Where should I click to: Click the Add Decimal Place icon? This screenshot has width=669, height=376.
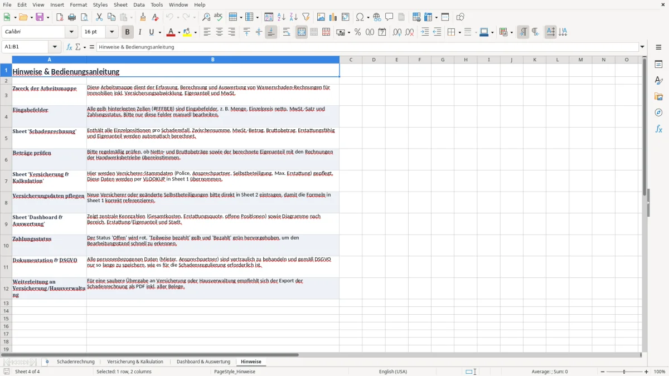point(397,32)
